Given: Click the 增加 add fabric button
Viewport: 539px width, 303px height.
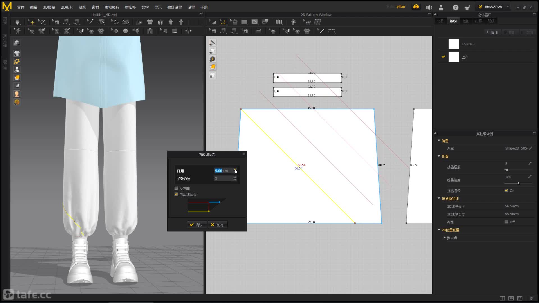Looking at the screenshot, I should [492, 33].
